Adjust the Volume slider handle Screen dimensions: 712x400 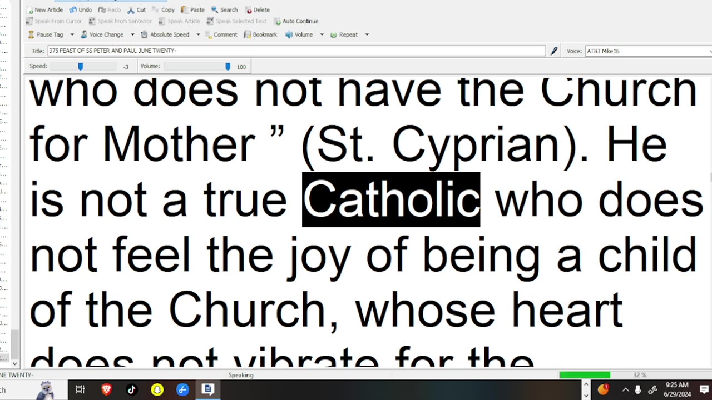(228, 67)
